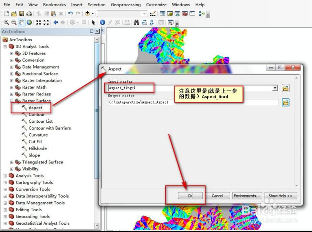
Task: Open the Insert menu
Action: [x=77, y=4]
